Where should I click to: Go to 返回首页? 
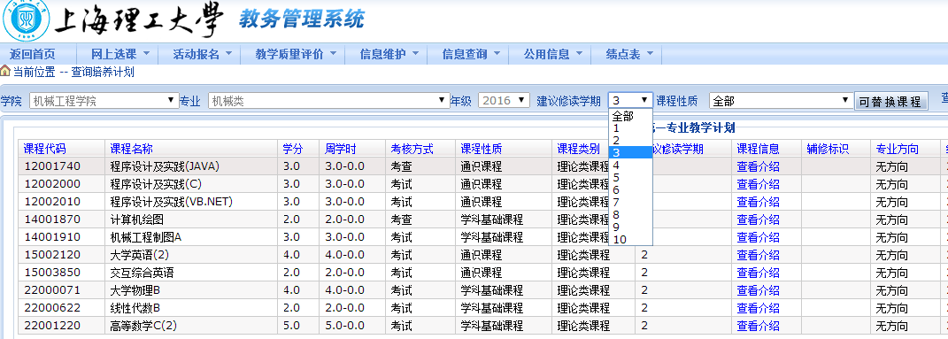point(32,54)
